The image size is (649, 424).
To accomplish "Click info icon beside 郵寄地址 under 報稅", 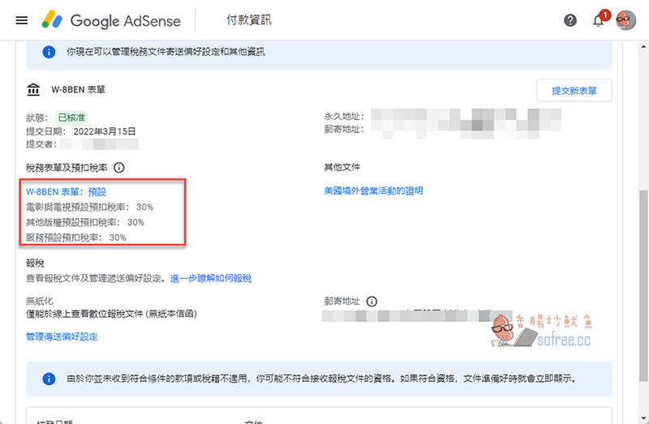I will tap(372, 302).
